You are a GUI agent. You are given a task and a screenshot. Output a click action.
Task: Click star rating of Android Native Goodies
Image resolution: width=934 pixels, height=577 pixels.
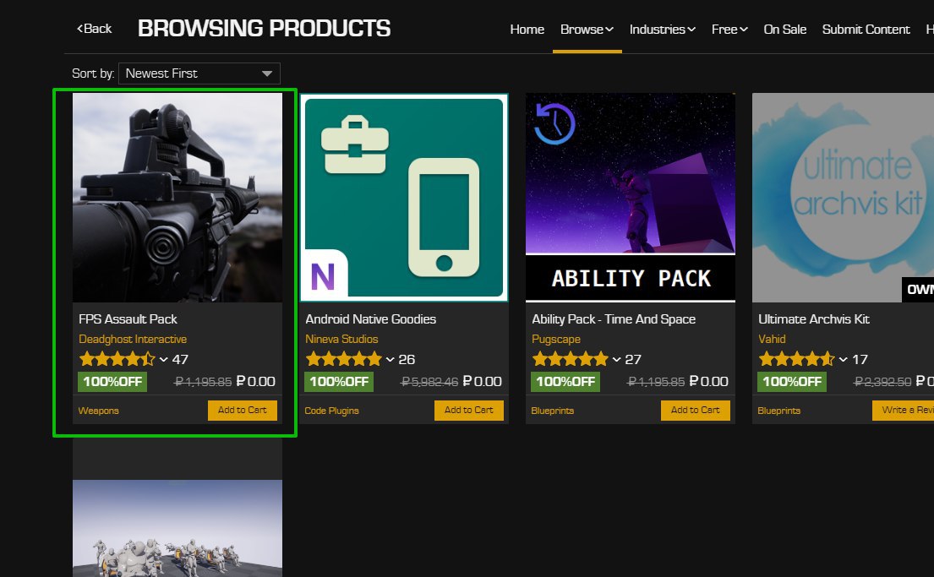click(x=344, y=359)
